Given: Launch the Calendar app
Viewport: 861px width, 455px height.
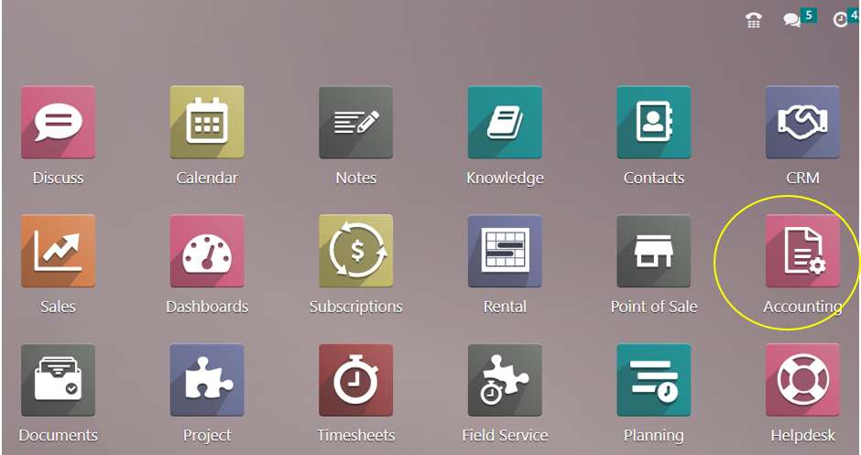Looking at the screenshot, I should coord(207,123).
